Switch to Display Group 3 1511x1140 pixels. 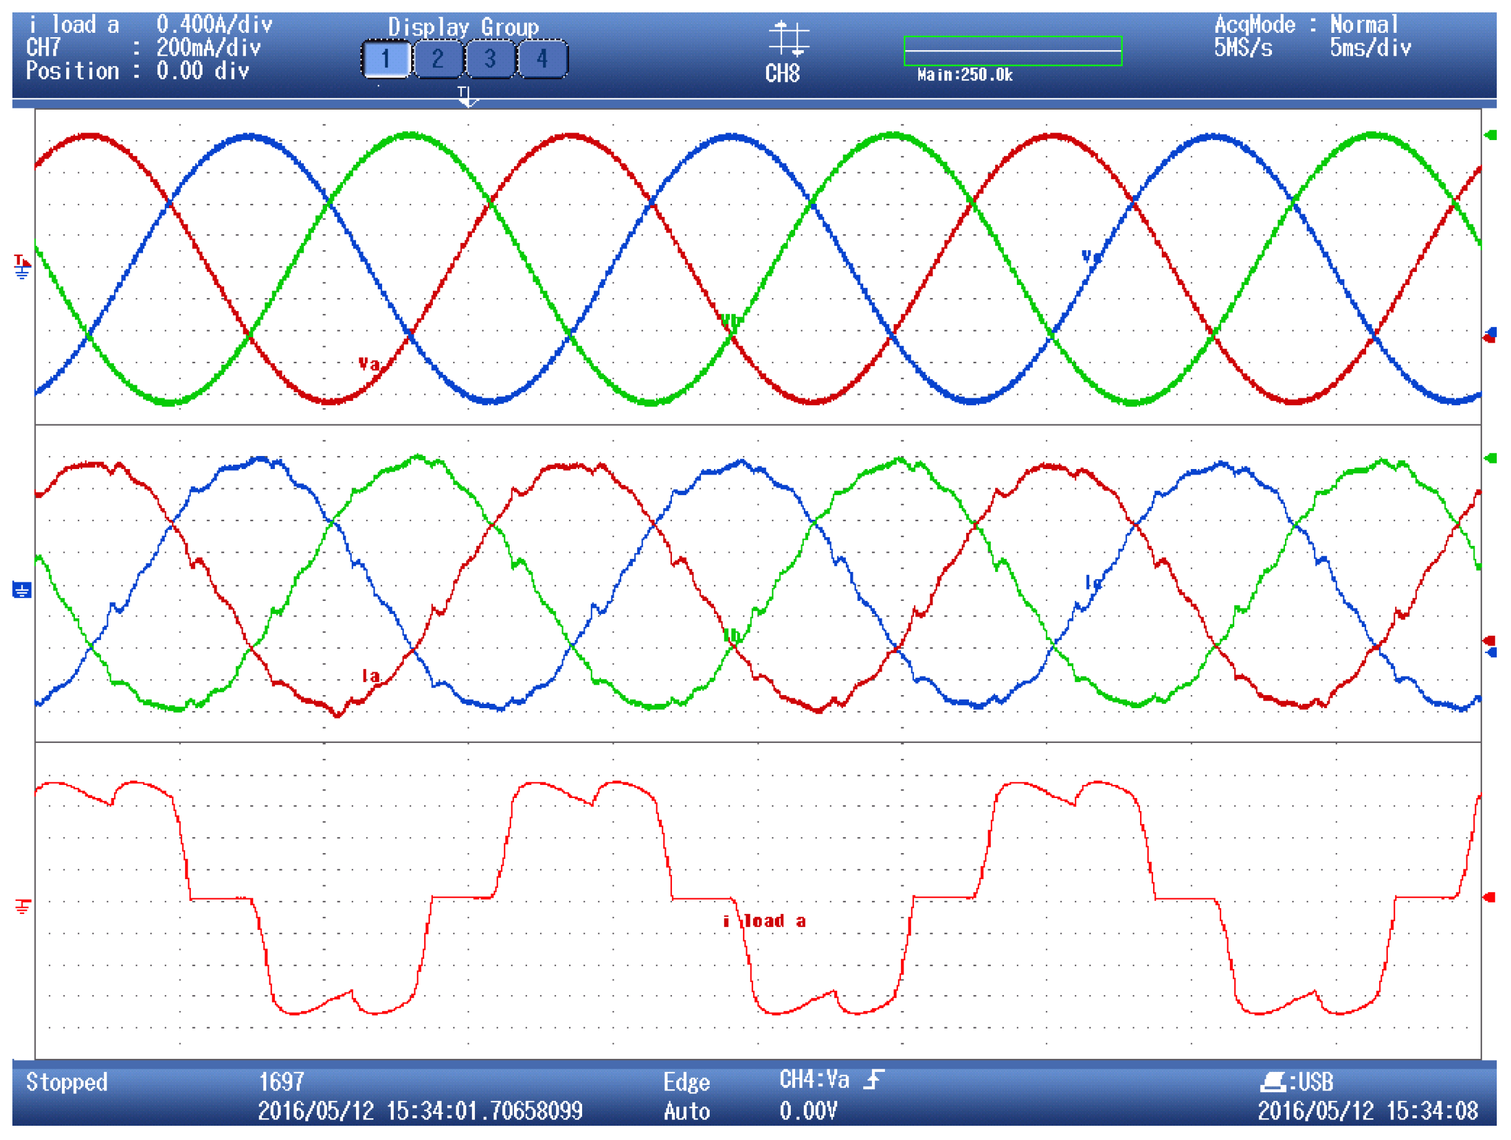click(490, 59)
